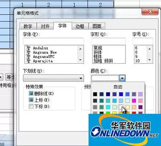161x146 pixels.
Task: Pick the black color swatch
Action: pyautogui.click(x=95, y=94)
